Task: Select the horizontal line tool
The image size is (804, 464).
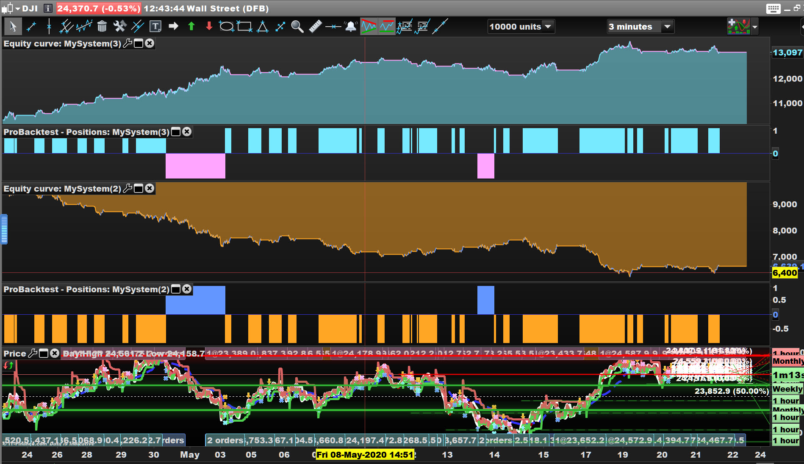Action: pos(333,26)
